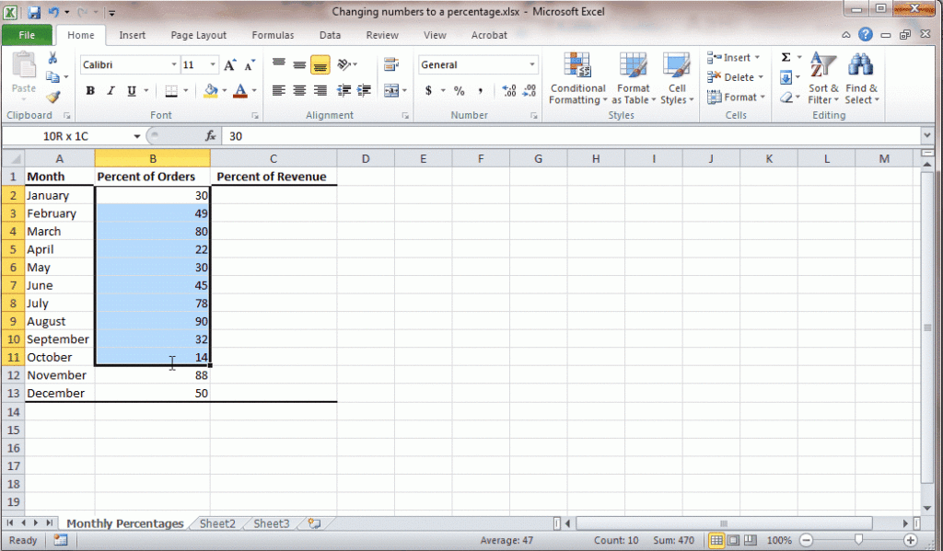943x551 pixels.
Task: Expand the Calibri font name dropdown
Action: (174, 65)
